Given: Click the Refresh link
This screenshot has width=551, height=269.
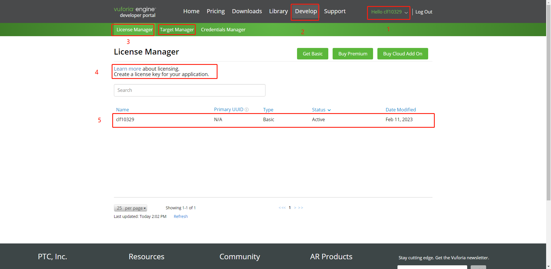Looking at the screenshot, I should [181, 216].
